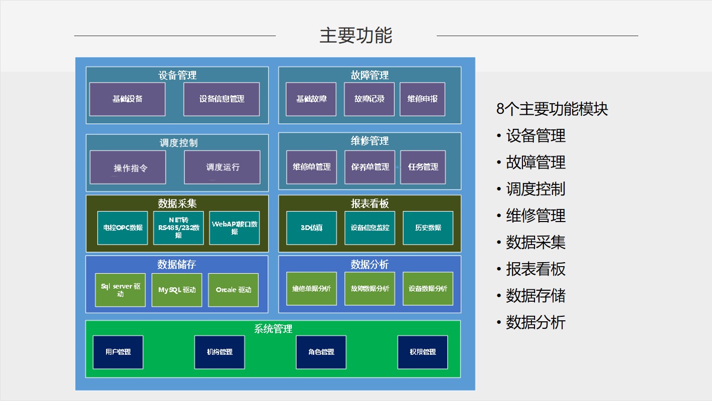Click the 任务管理 box
The height and width of the screenshot is (401, 712).
click(x=423, y=167)
